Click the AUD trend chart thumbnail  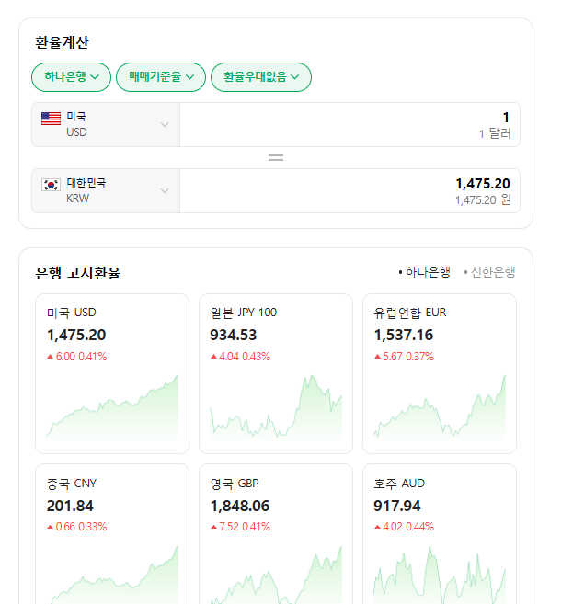(x=440, y=575)
